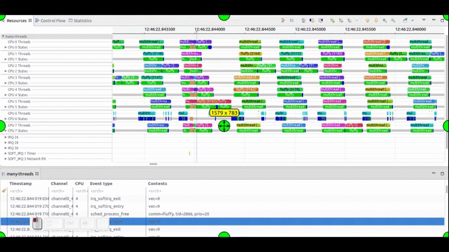Click the Event type column header

101,183
